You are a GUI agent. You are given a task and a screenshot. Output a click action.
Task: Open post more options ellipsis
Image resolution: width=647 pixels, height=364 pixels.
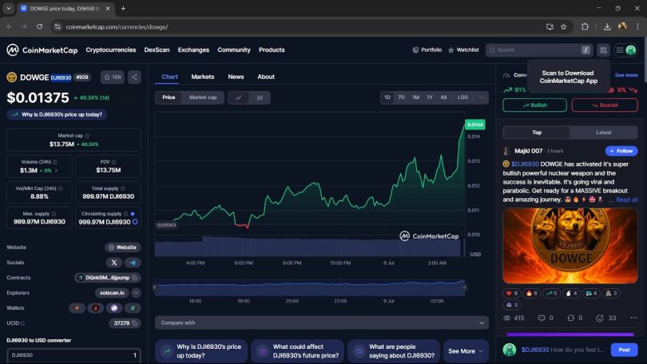coord(633,318)
